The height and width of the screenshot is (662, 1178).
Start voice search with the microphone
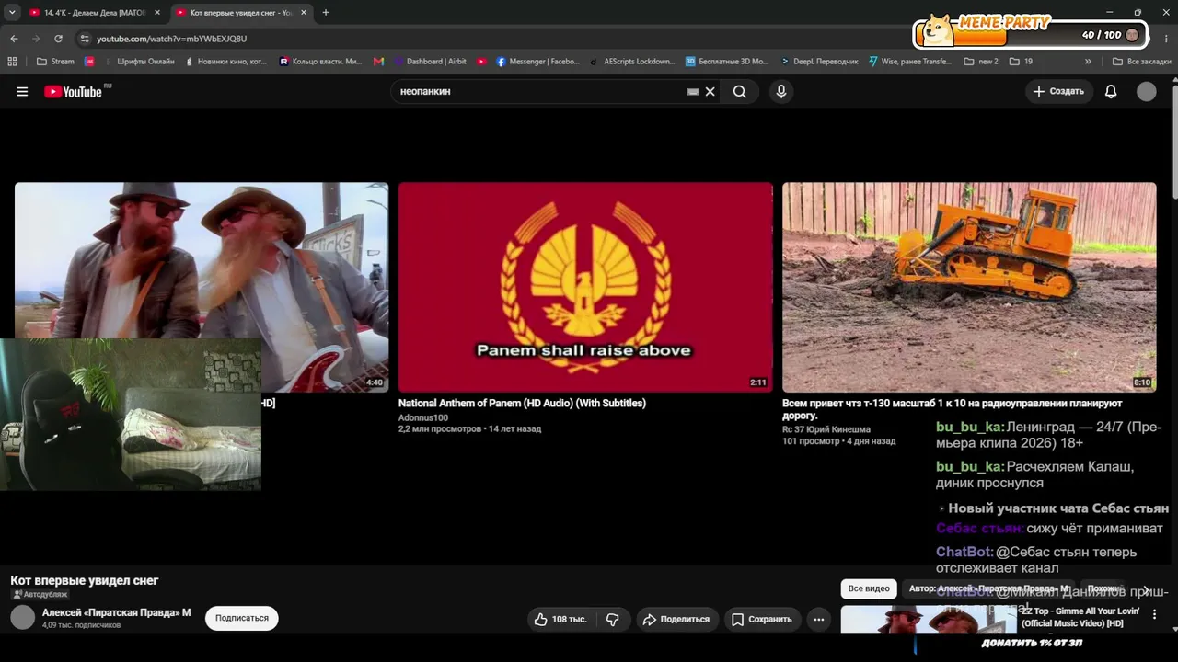pos(781,92)
